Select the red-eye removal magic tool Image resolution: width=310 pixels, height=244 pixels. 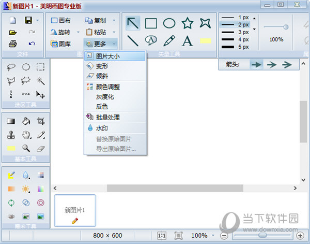click(x=11, y=217)
